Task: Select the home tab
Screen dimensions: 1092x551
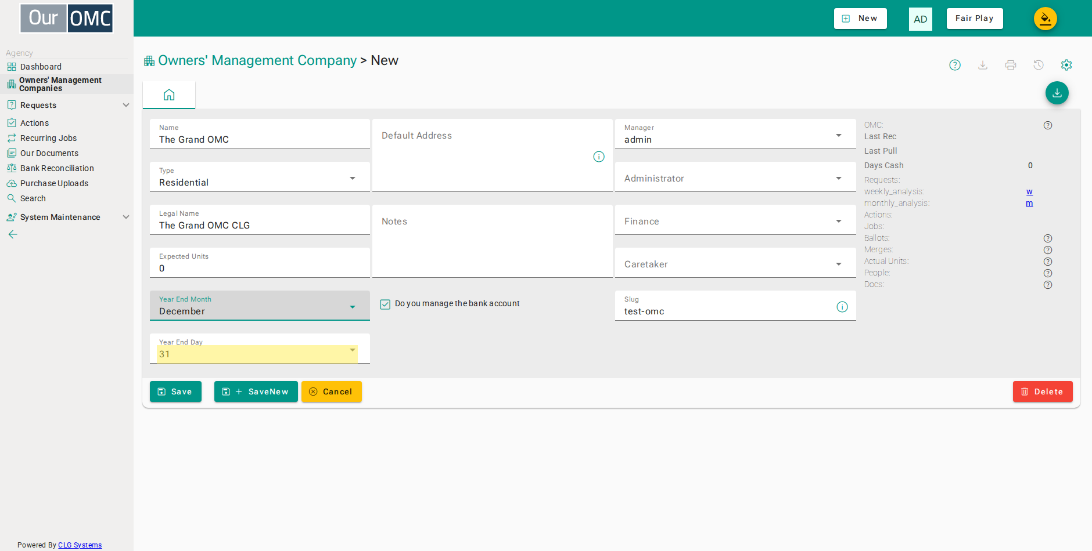Action: click(x=169, y=95)
